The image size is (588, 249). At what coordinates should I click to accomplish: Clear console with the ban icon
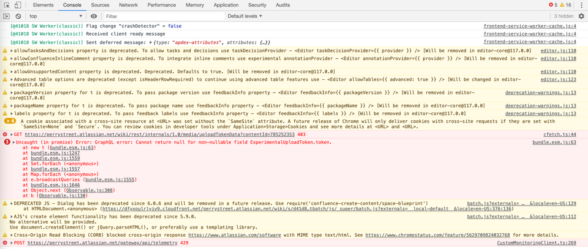click(18, 16)
